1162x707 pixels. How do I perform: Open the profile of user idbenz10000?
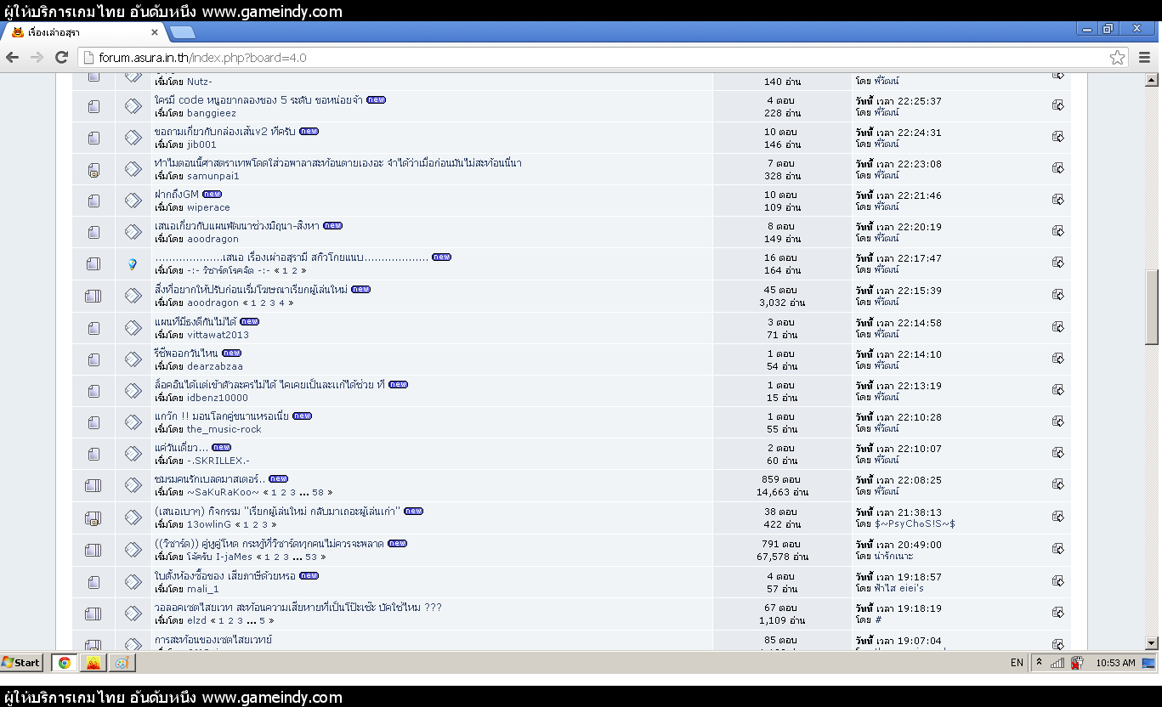tap(218, 398)
